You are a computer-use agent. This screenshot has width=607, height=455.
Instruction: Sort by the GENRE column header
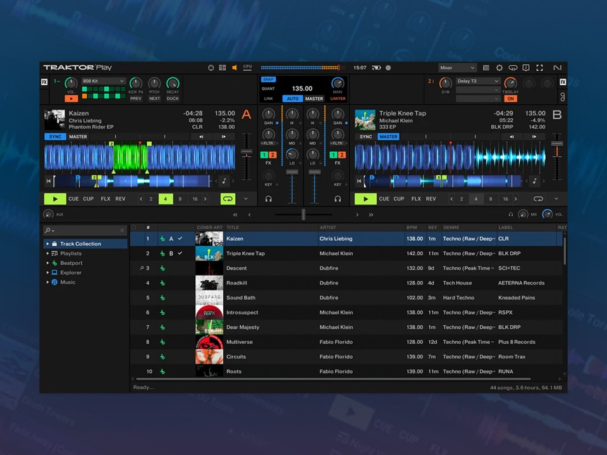tap(451, 227)
